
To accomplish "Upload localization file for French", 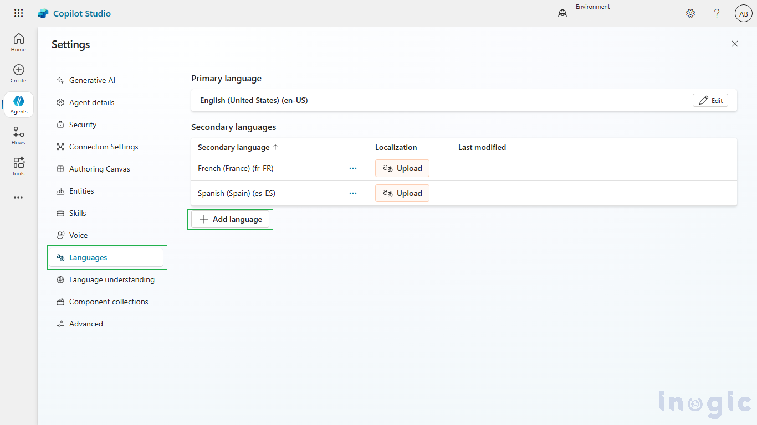I will point(402,168).
